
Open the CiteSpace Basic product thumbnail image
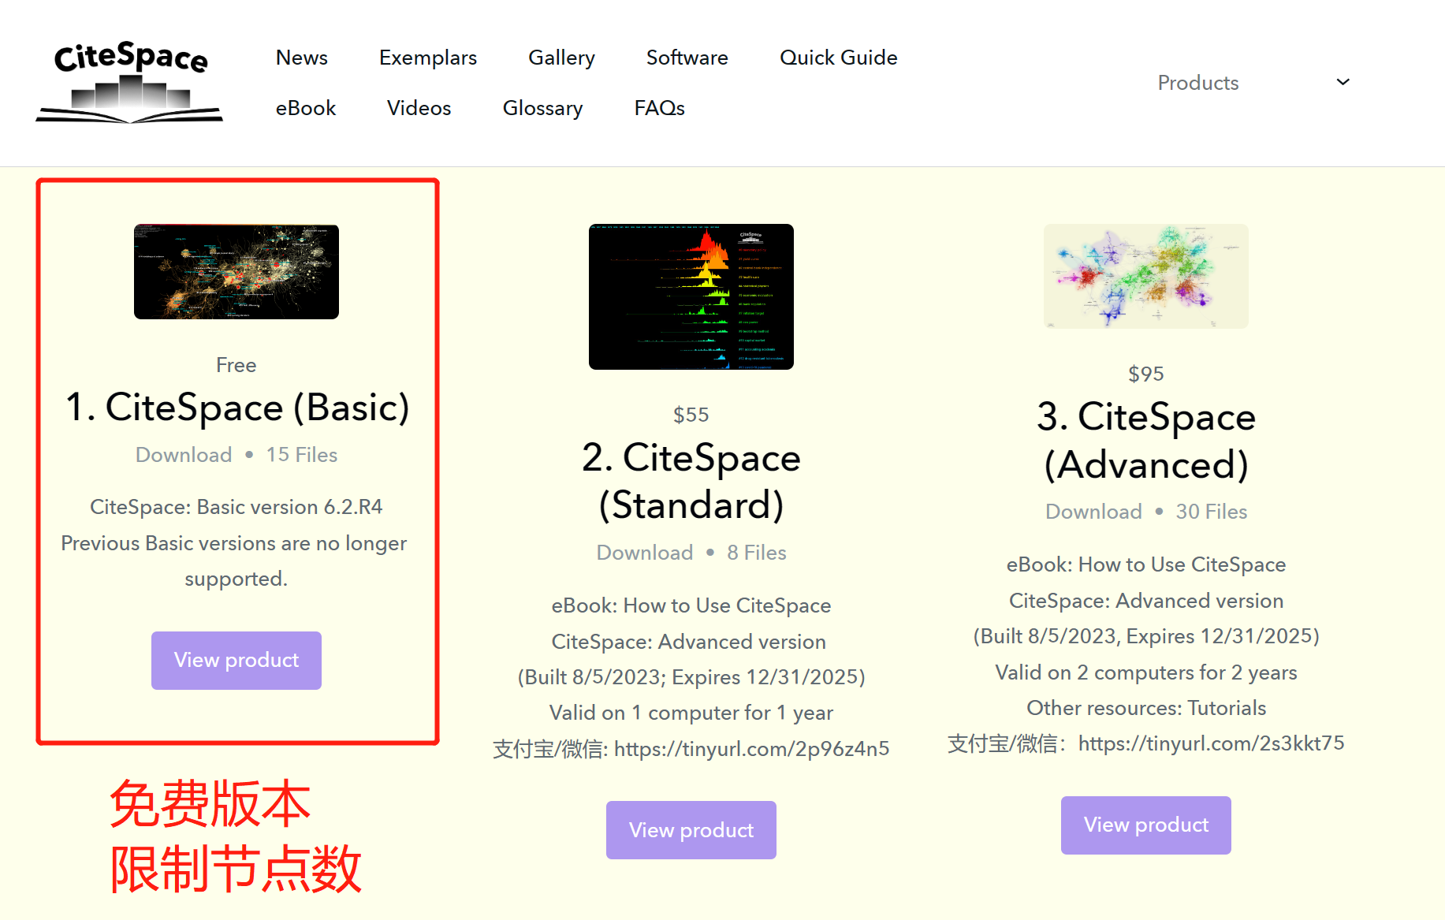[x=236, y=271]
